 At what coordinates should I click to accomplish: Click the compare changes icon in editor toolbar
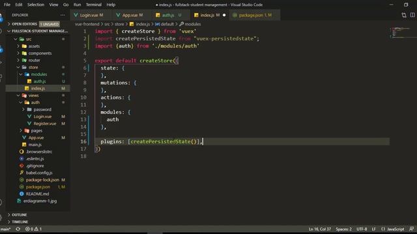(404, 15)
